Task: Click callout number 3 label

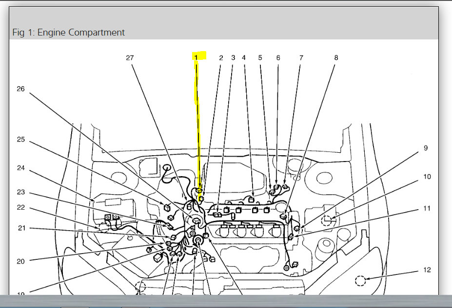Action: click(233, 58)
